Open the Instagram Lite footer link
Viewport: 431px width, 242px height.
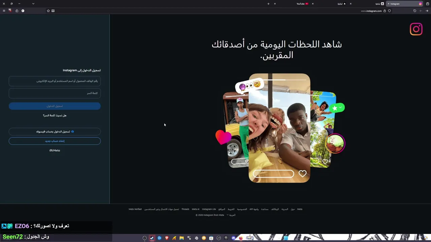209,209
